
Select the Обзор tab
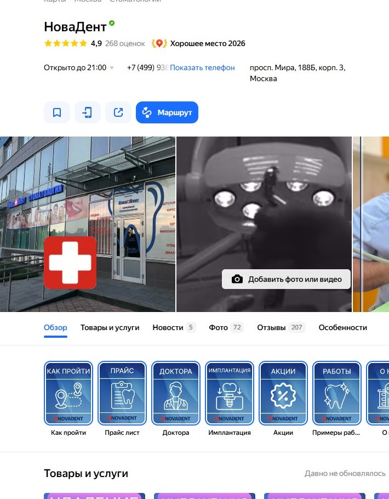pos(55,327)
